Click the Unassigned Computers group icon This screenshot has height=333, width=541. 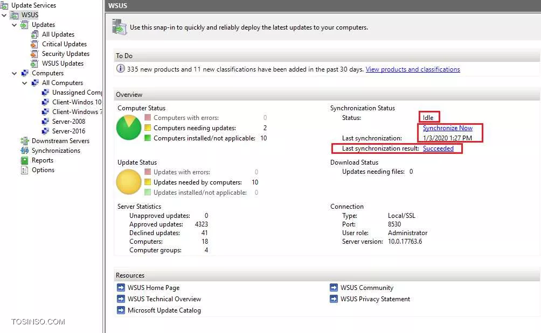click(45, 93)
